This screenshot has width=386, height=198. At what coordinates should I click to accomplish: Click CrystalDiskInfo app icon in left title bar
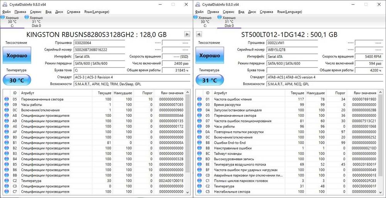click(5, 4)
